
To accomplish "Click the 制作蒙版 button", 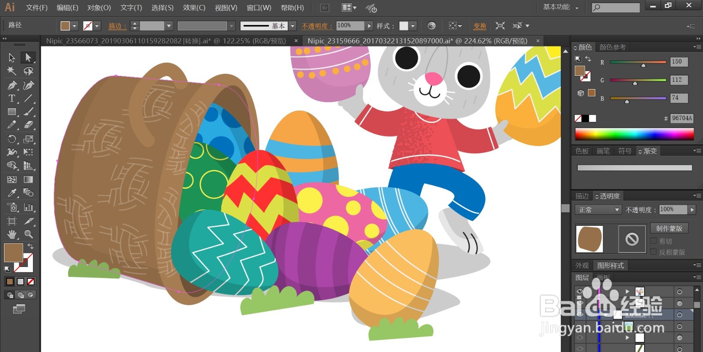I will (669, 228).
